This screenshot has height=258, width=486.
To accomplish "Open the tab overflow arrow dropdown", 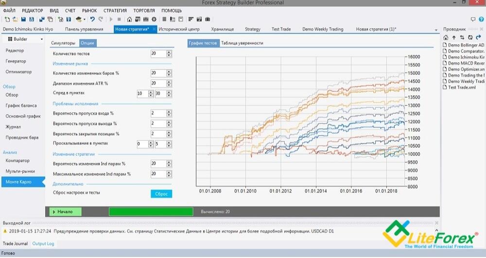I will click(436, 30).
